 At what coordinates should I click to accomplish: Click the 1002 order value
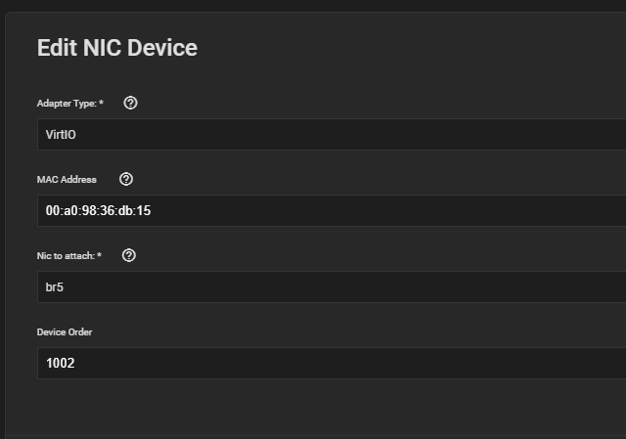coord(60,363)
